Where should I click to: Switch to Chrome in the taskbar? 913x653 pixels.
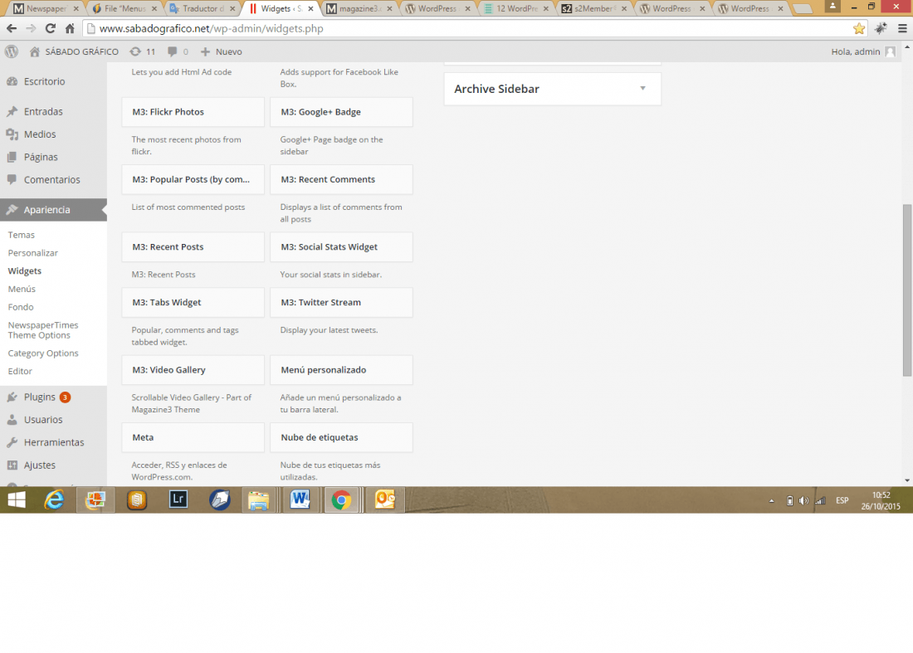(341, 500)
